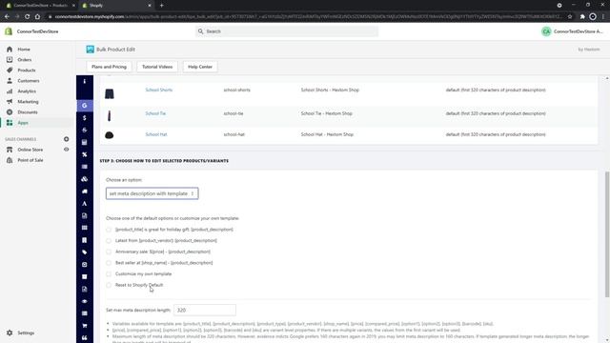Click the Discounts badge icon
This screenshot has width=610, height=343.
tap(10, 112)
